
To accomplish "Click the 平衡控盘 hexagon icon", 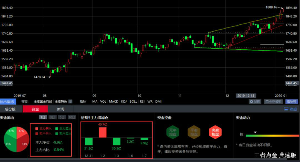I will pos(194,132).
